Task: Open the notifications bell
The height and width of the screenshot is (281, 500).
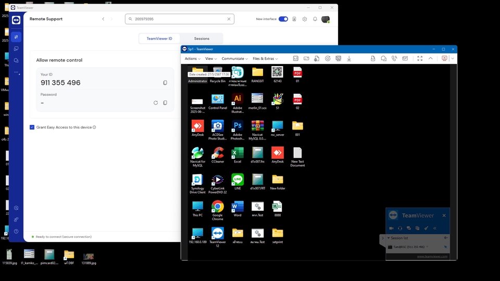Action: click(x=315, y=19)
